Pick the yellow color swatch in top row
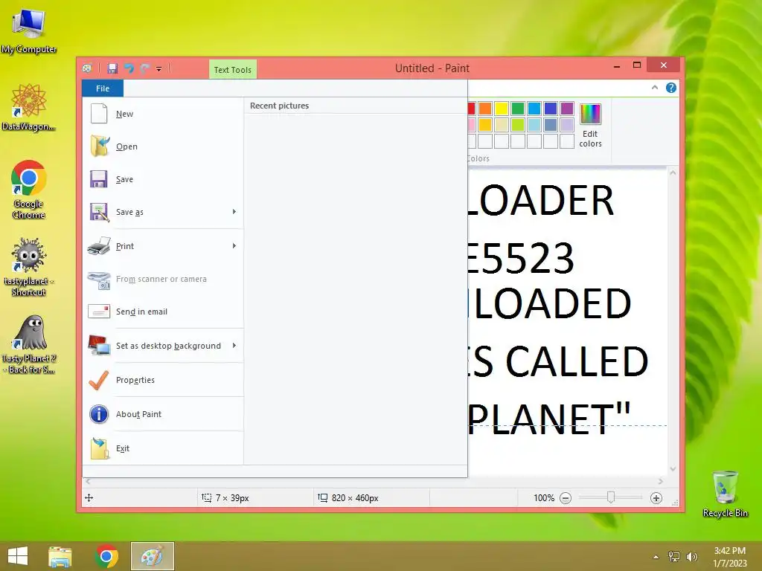This screenshot has width=762, height=571. pyautogui.click(x=502, y=109)
